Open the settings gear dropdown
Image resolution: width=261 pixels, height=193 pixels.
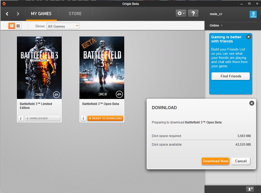pos(181,14)
